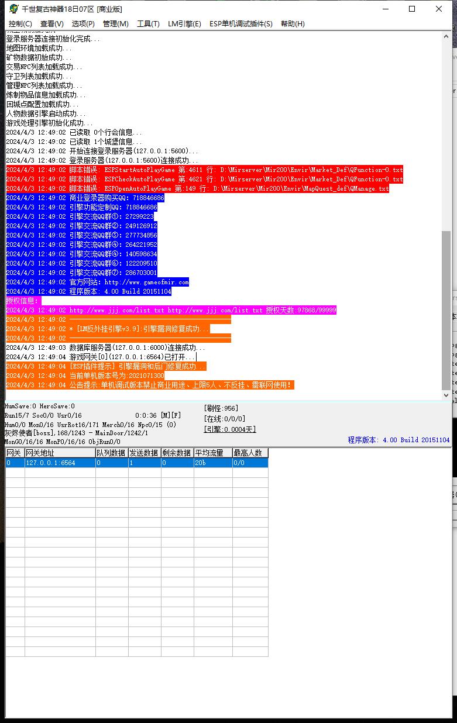
Task: Click the HumSave:0 HeroSave:0 status text
Action: [40, 406]
